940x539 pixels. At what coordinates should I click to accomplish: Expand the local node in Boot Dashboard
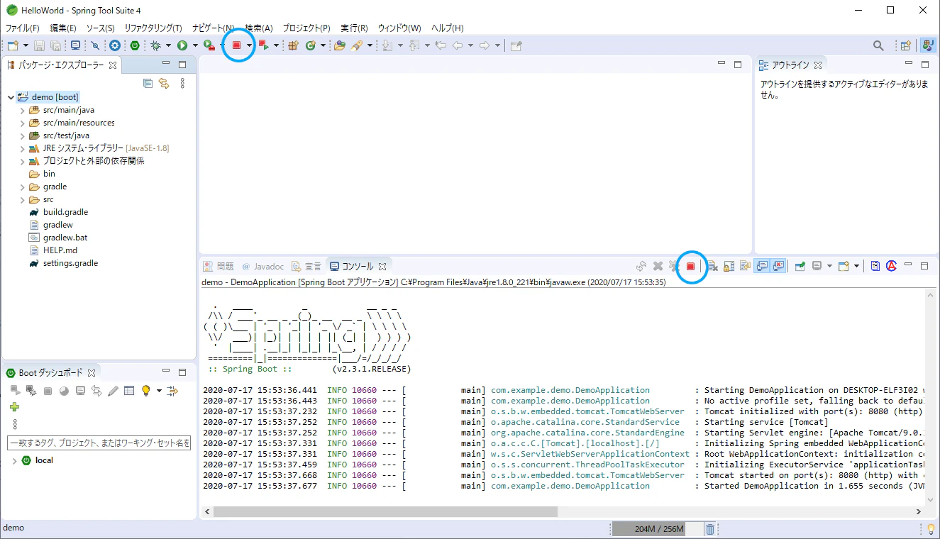click(x=14, y=461)
